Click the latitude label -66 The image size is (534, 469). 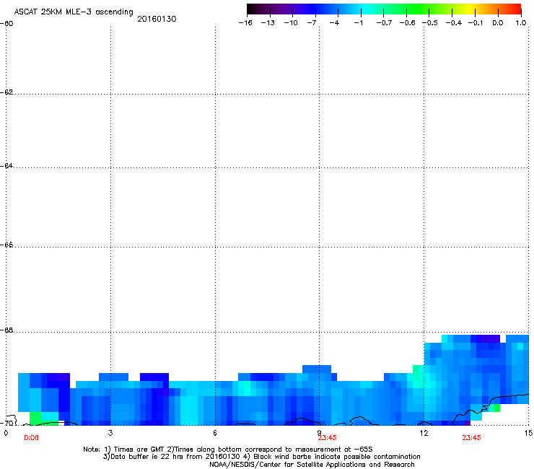pos(6,245)
